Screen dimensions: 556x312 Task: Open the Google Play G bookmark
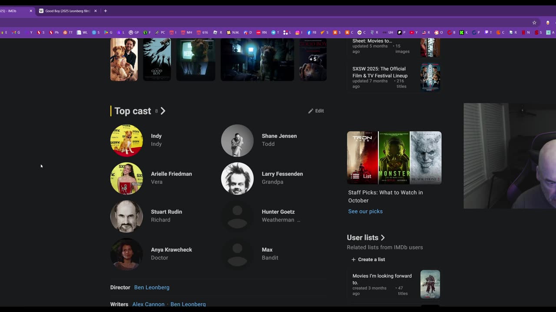[108, 32]
